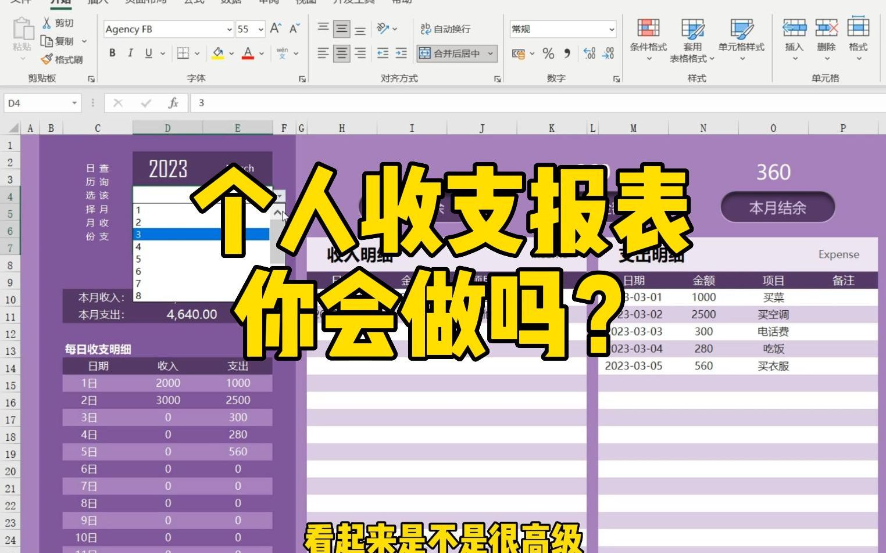Viewport: 886px width, 553px height.
Task: Open the borders dropdown arrow
Action: [x=197, y=53]
